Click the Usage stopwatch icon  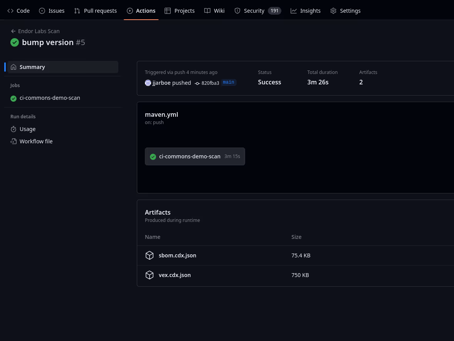point(13,129)
